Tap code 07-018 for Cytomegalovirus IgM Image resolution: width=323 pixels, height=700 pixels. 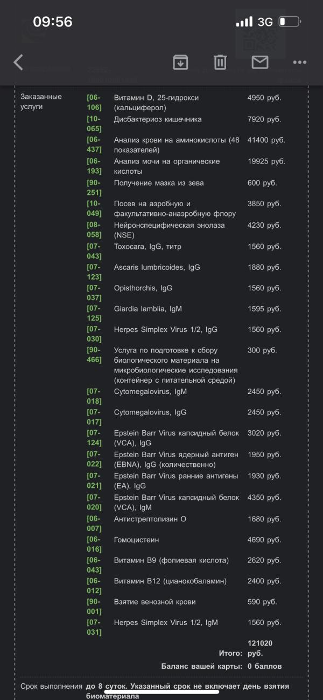coord(94,396)
